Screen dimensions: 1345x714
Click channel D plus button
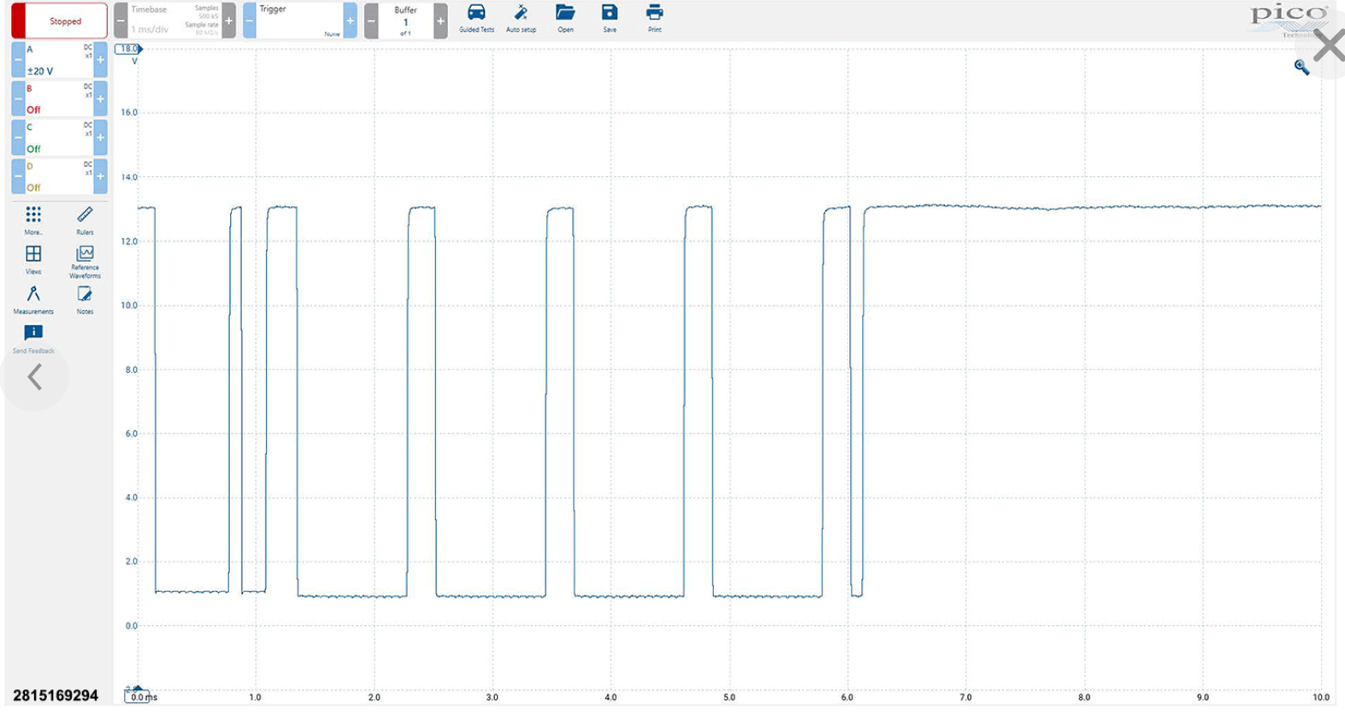pos(100,176)
